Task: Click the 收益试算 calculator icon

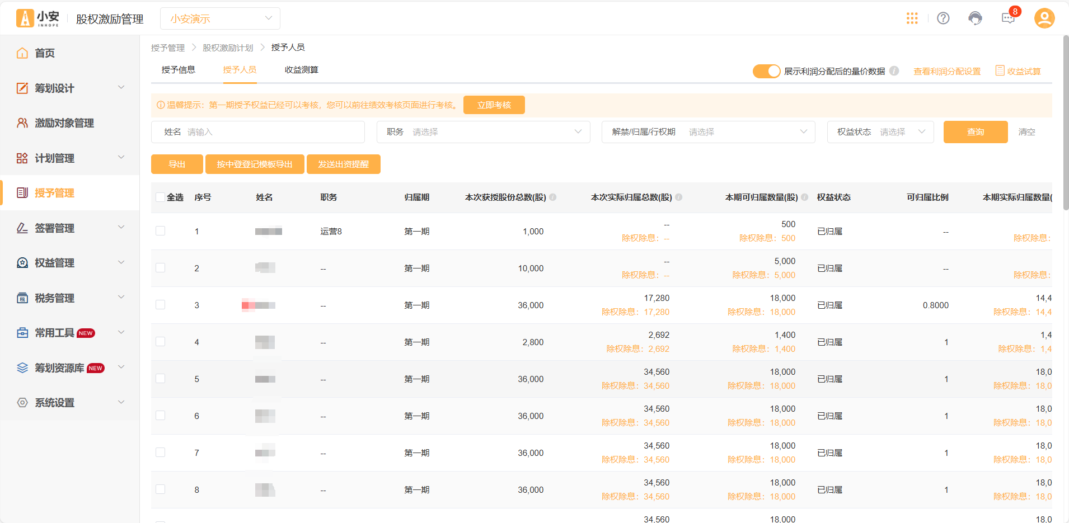Action: tap(1000, 70)
